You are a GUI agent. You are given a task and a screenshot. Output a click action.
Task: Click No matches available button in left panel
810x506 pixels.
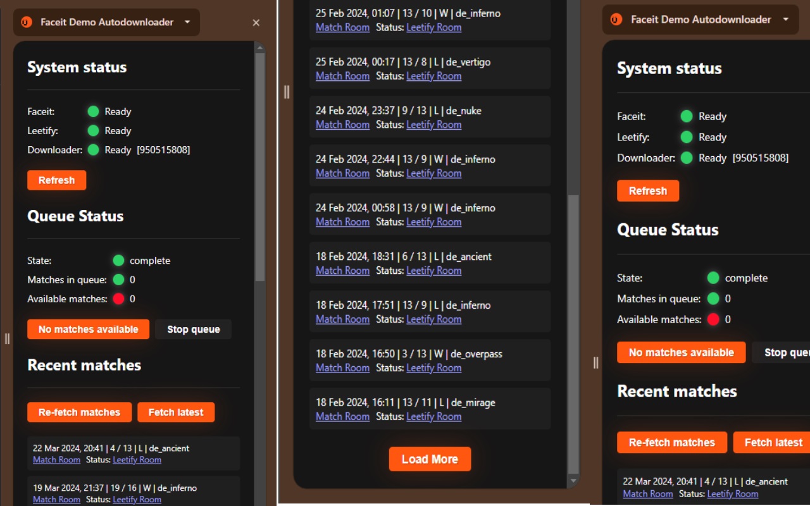[x=88, y=330]
